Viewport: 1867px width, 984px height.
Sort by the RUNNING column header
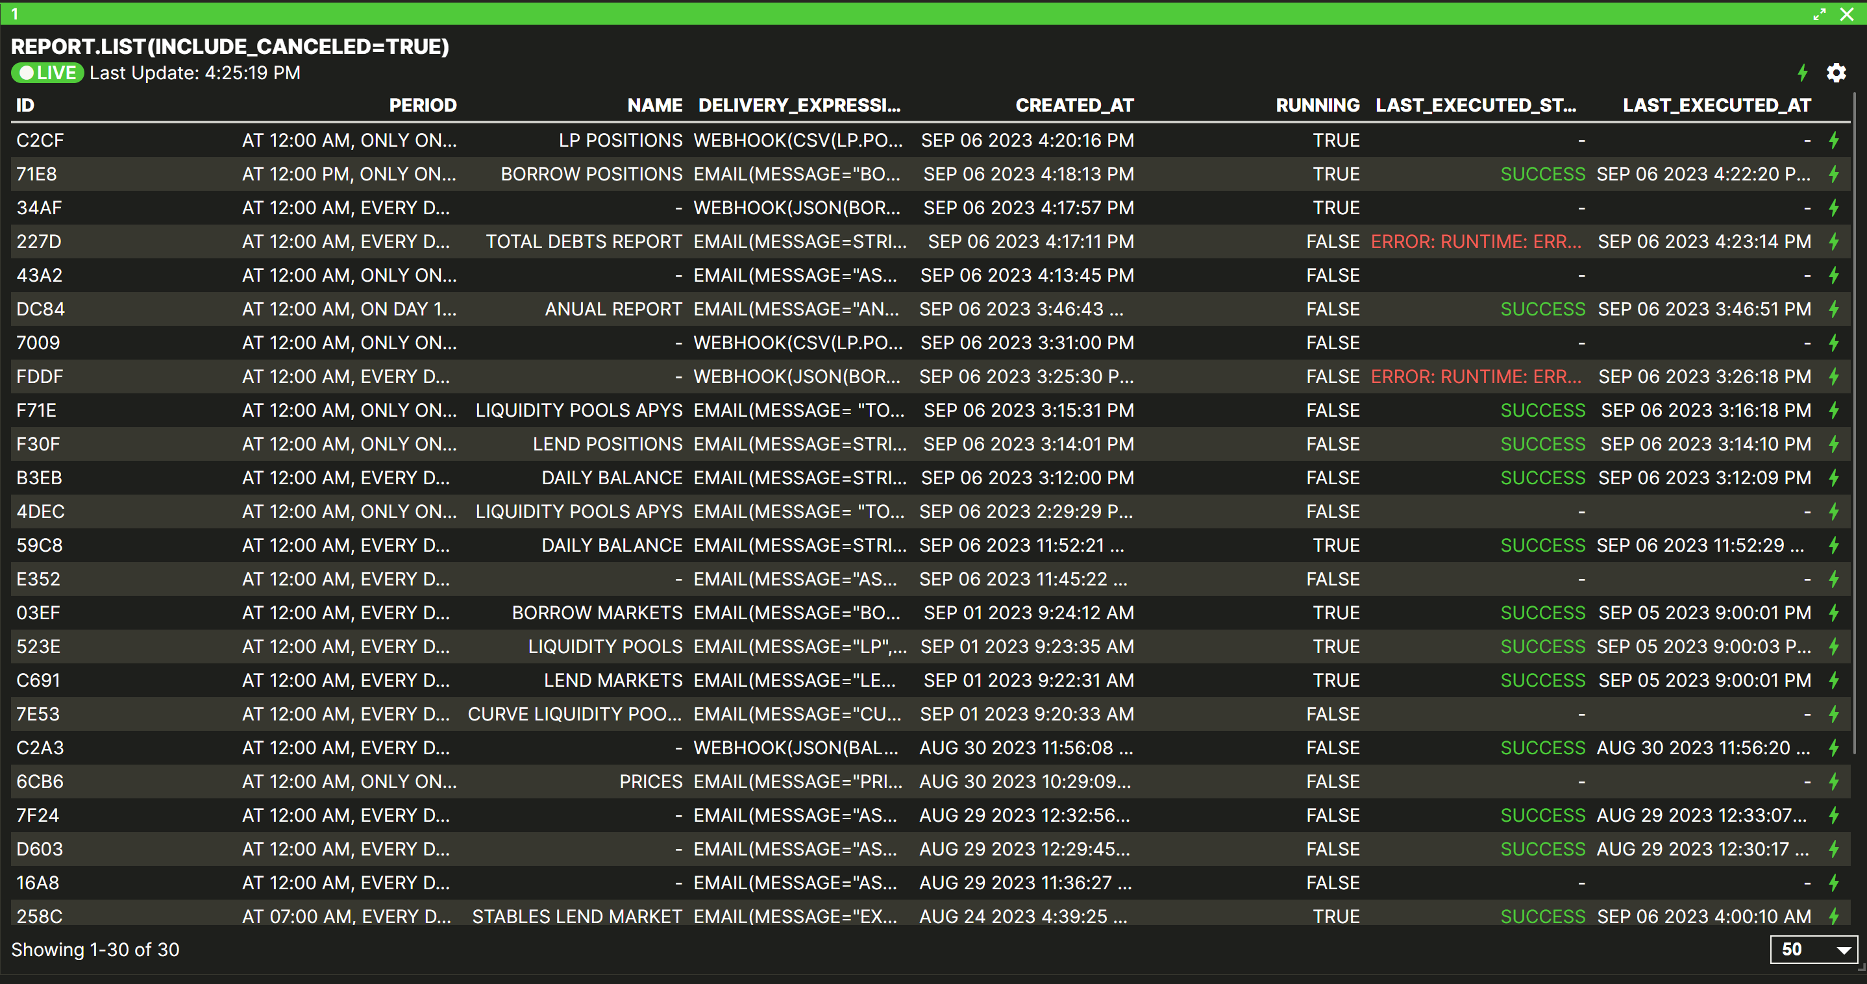1317,106
